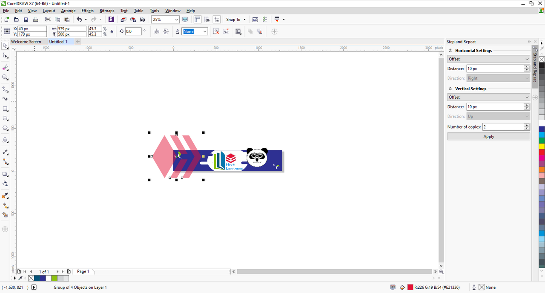545x293 pixels.
Task: Open the Effects menu
Action: 87,11
